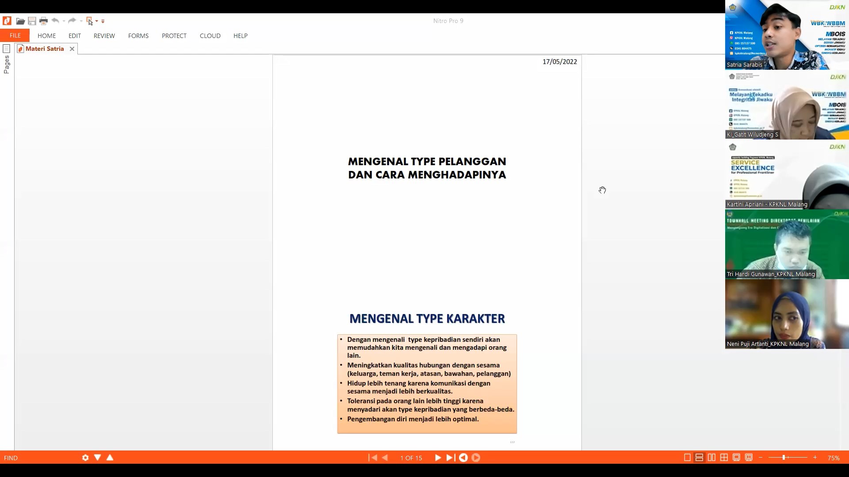Click the Nitro Pro application logo icon
The width and height of the screenshot is (849, 477).
7,21
